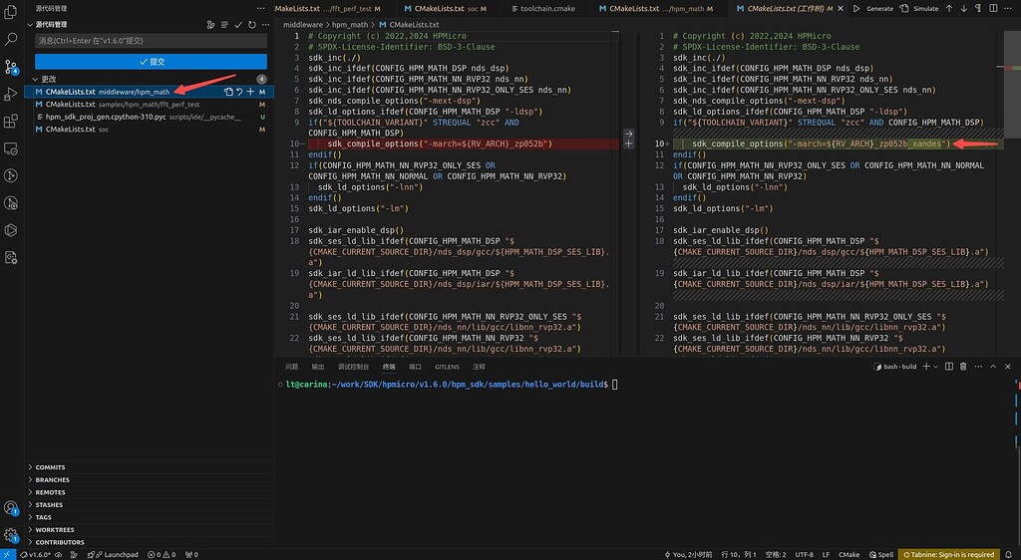
Task: Expand the BRANCHES section
Action: [x=52, y=479]
